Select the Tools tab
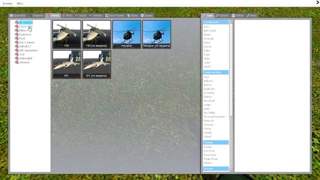 (x=207, y=15)
